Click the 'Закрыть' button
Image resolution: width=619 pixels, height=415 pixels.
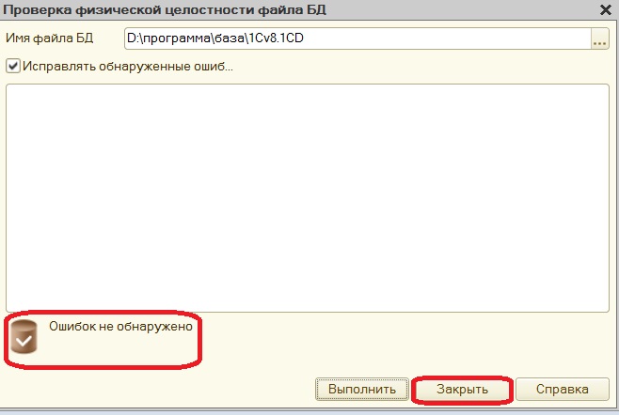click(x=462, y=390)
